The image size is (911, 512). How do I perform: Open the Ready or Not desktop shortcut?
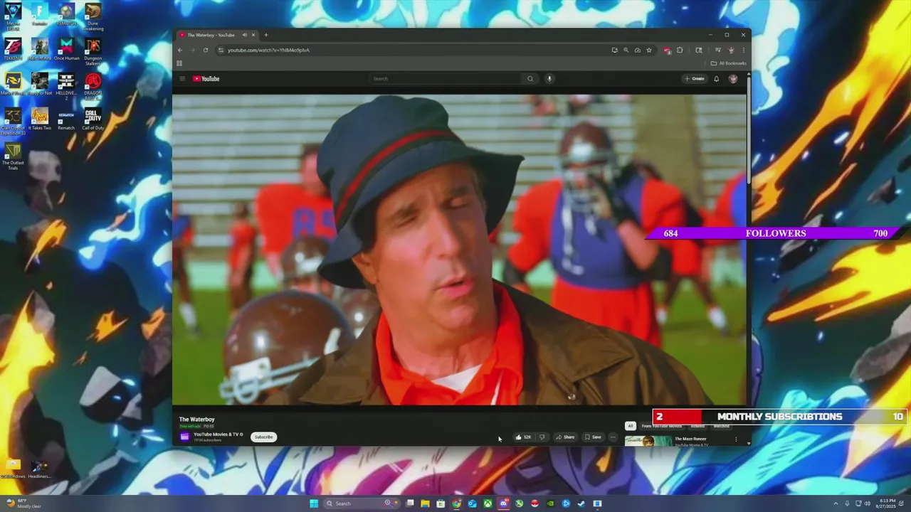click(40, 84)
